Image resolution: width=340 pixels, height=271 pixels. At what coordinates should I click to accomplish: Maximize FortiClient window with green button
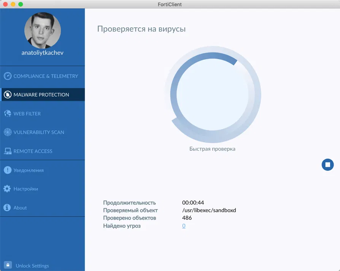tap(21, 4)
